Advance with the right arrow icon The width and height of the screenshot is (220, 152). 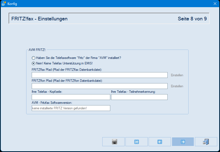[x=183, y=142]
